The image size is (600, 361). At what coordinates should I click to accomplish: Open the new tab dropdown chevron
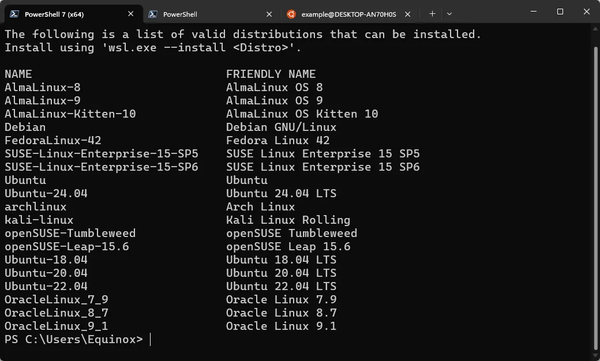pos(449,13)
